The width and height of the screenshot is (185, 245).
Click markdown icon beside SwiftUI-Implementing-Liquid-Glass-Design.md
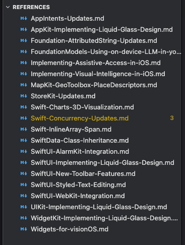tap(24, 162)
